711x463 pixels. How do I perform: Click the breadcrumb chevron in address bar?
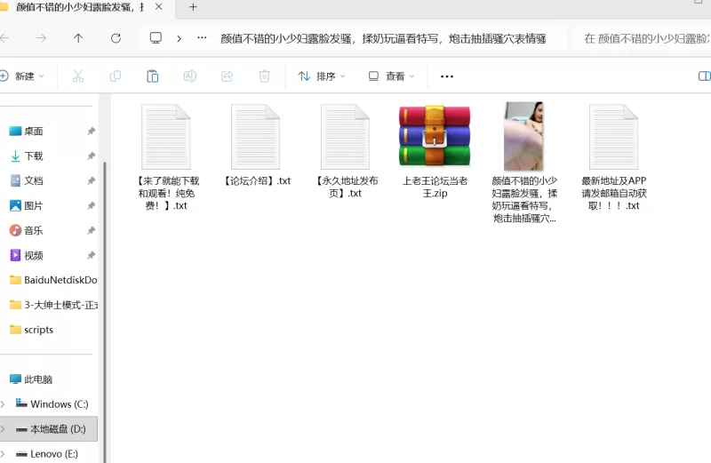tap(180, 38)
